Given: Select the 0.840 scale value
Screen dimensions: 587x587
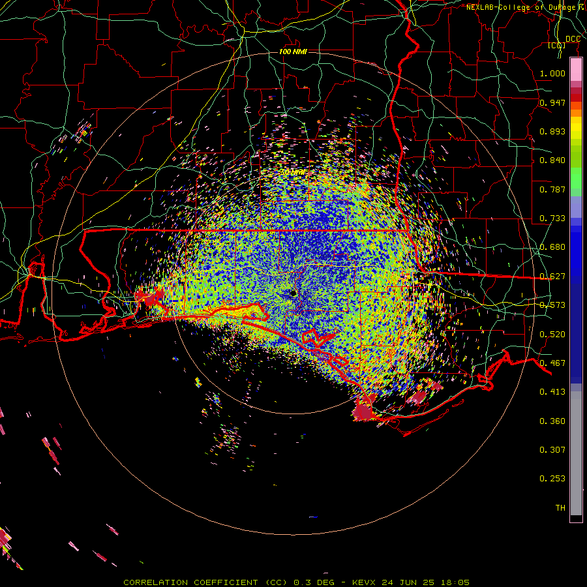Looking at the screenshot, I should point(552,160).
